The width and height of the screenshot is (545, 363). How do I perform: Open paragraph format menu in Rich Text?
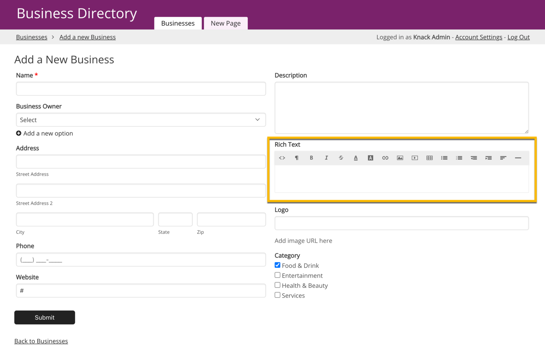click(x=297, y=158)
